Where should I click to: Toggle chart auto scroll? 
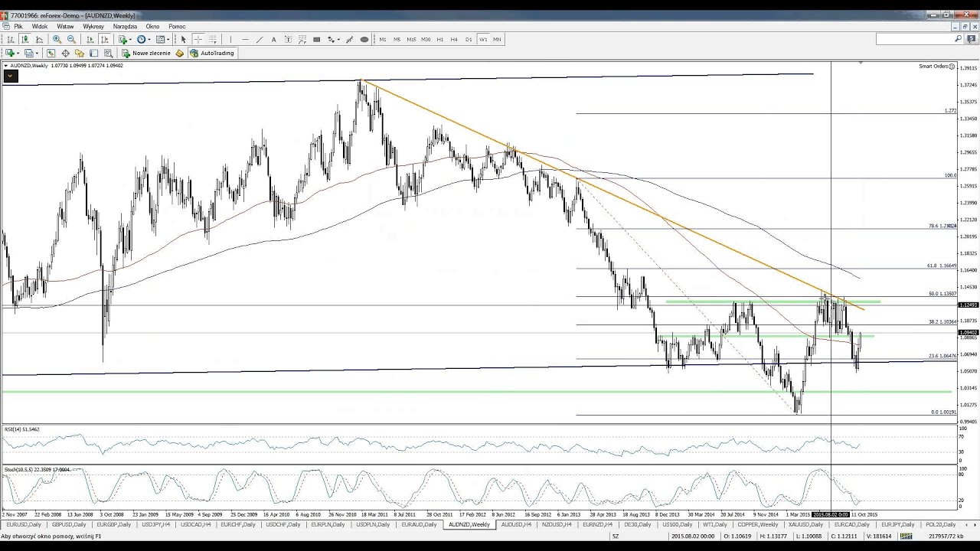click(90, 39)
